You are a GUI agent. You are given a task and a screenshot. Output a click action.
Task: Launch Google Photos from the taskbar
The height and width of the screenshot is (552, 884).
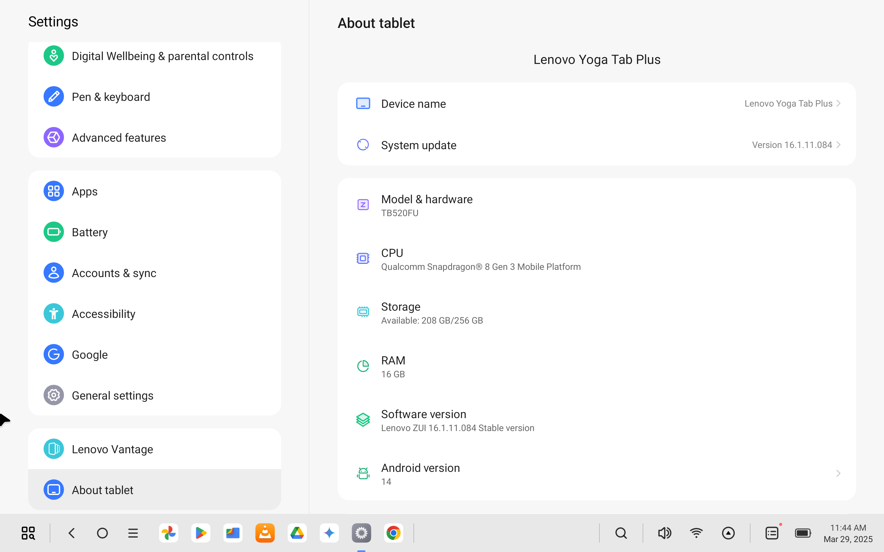(x=169, y=533)
